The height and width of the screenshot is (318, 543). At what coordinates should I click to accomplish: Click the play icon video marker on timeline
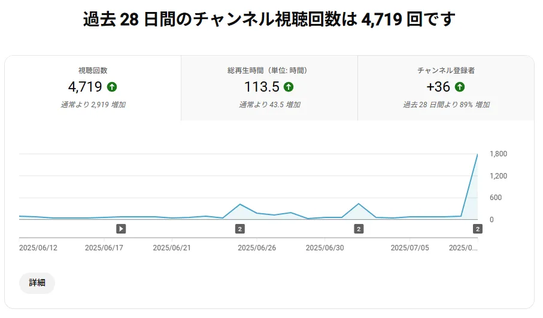coord(121,228)
